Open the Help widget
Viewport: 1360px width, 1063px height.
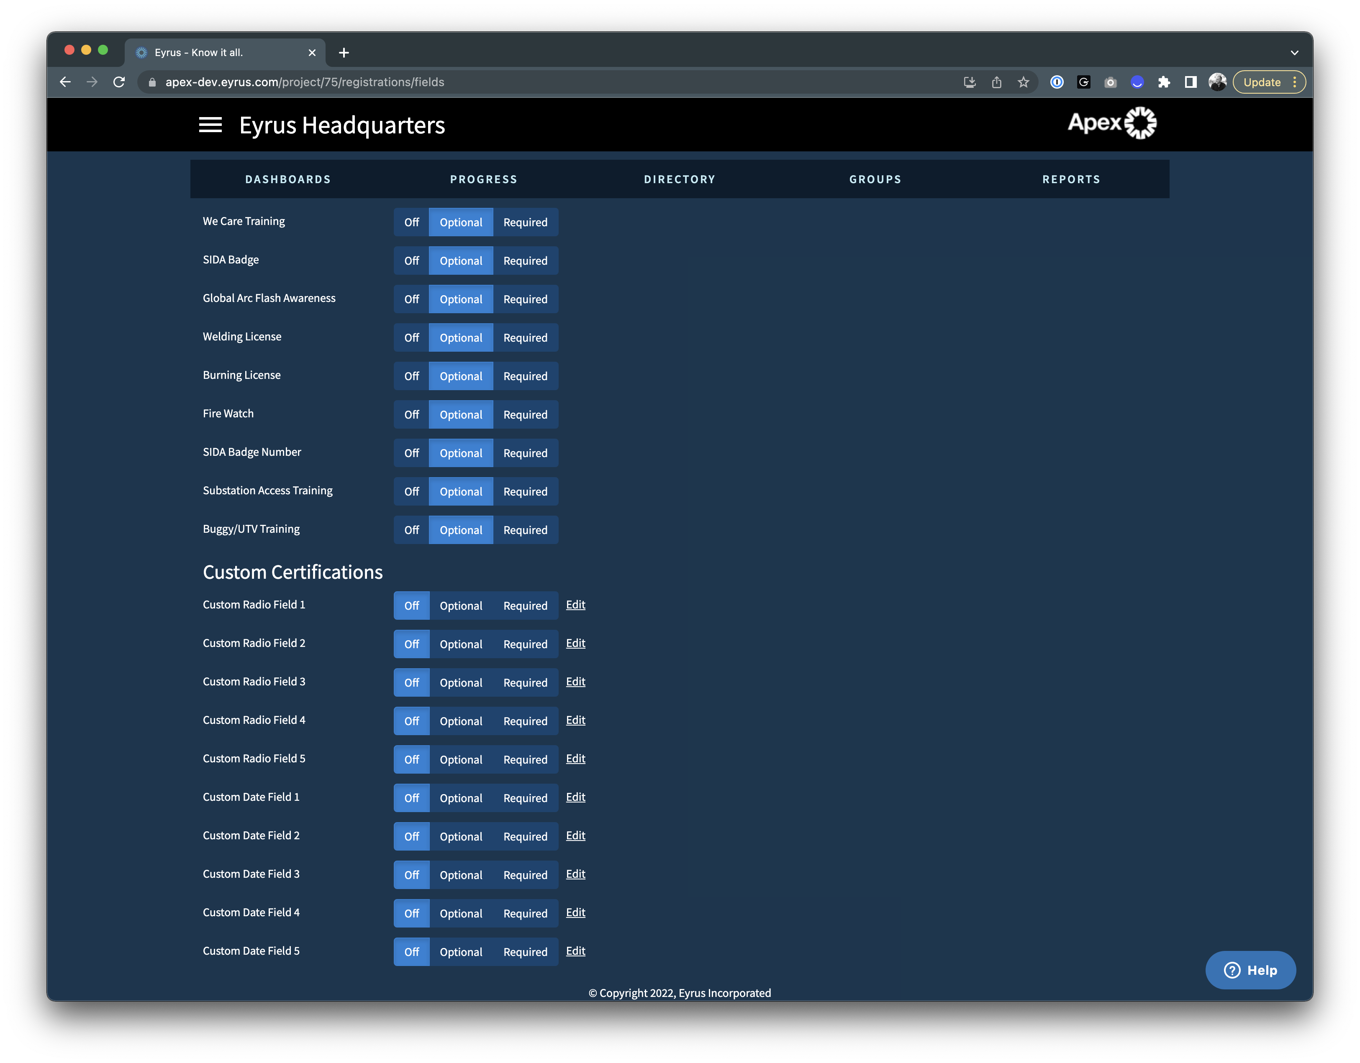pyautogui.click(x=1250, y=970)
